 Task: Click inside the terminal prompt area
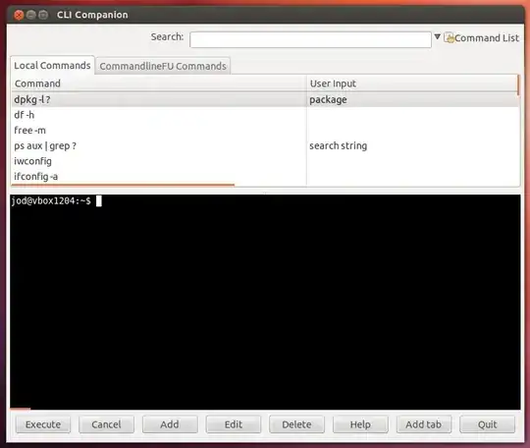point(265,302)
